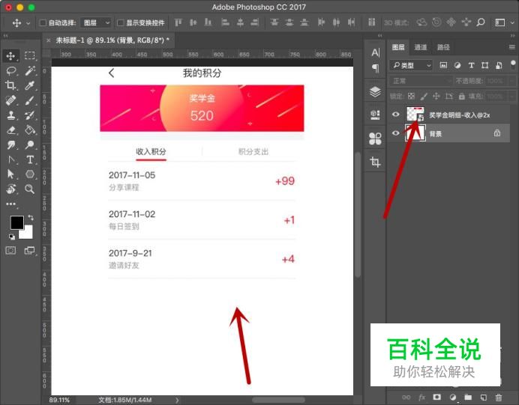519x405 pixels.
Task: Open the 类型 layer filter dropdown
Action: click(412, 65)
